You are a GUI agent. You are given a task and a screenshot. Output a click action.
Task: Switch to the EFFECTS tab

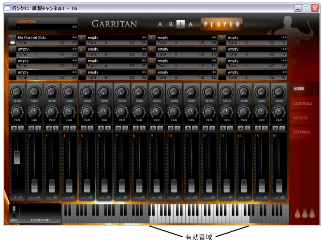301,118
